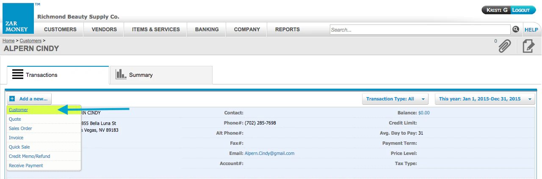Click the search magnifier icon

click(516, 29)
